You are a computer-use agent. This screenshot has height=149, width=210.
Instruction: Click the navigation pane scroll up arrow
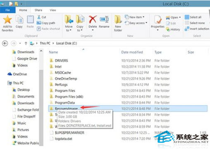pos(41,51)
